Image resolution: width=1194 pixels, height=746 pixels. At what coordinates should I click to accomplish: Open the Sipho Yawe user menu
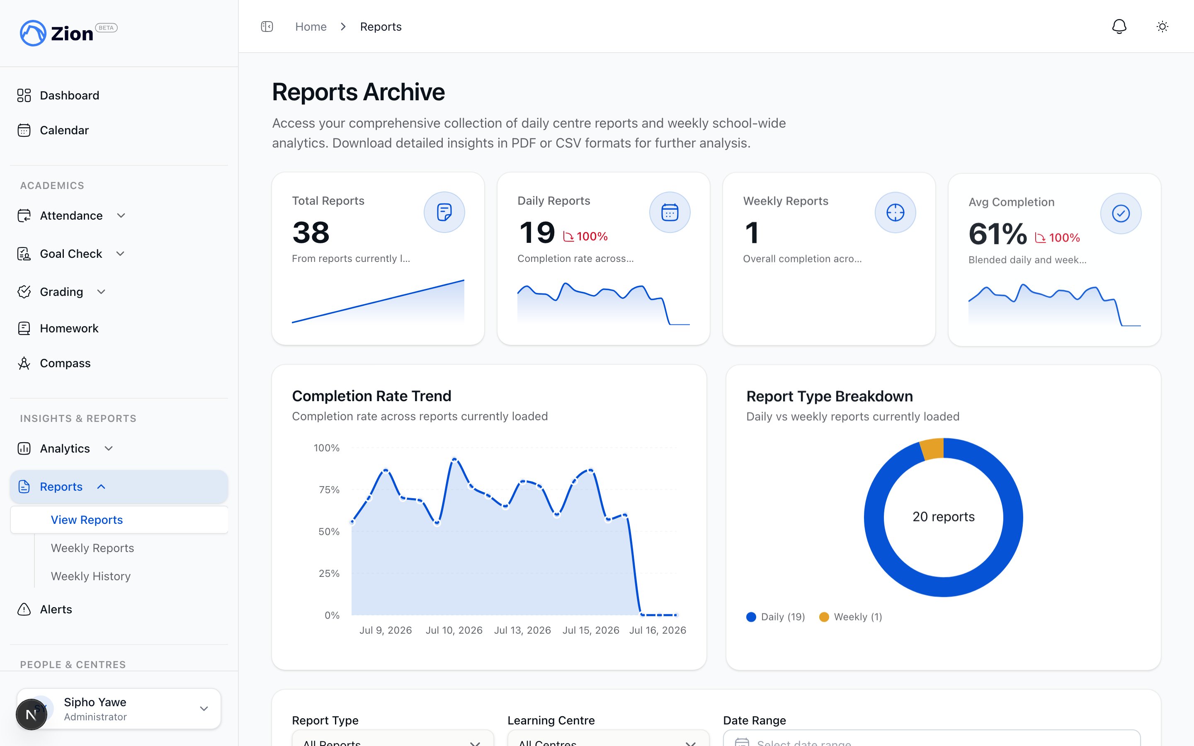tap(119, 709)
